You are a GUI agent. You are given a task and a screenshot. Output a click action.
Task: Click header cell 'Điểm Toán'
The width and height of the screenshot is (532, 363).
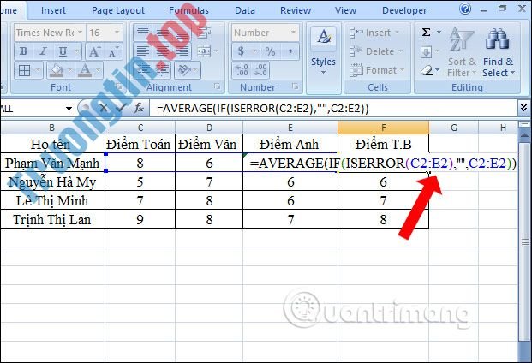[140, 144]
